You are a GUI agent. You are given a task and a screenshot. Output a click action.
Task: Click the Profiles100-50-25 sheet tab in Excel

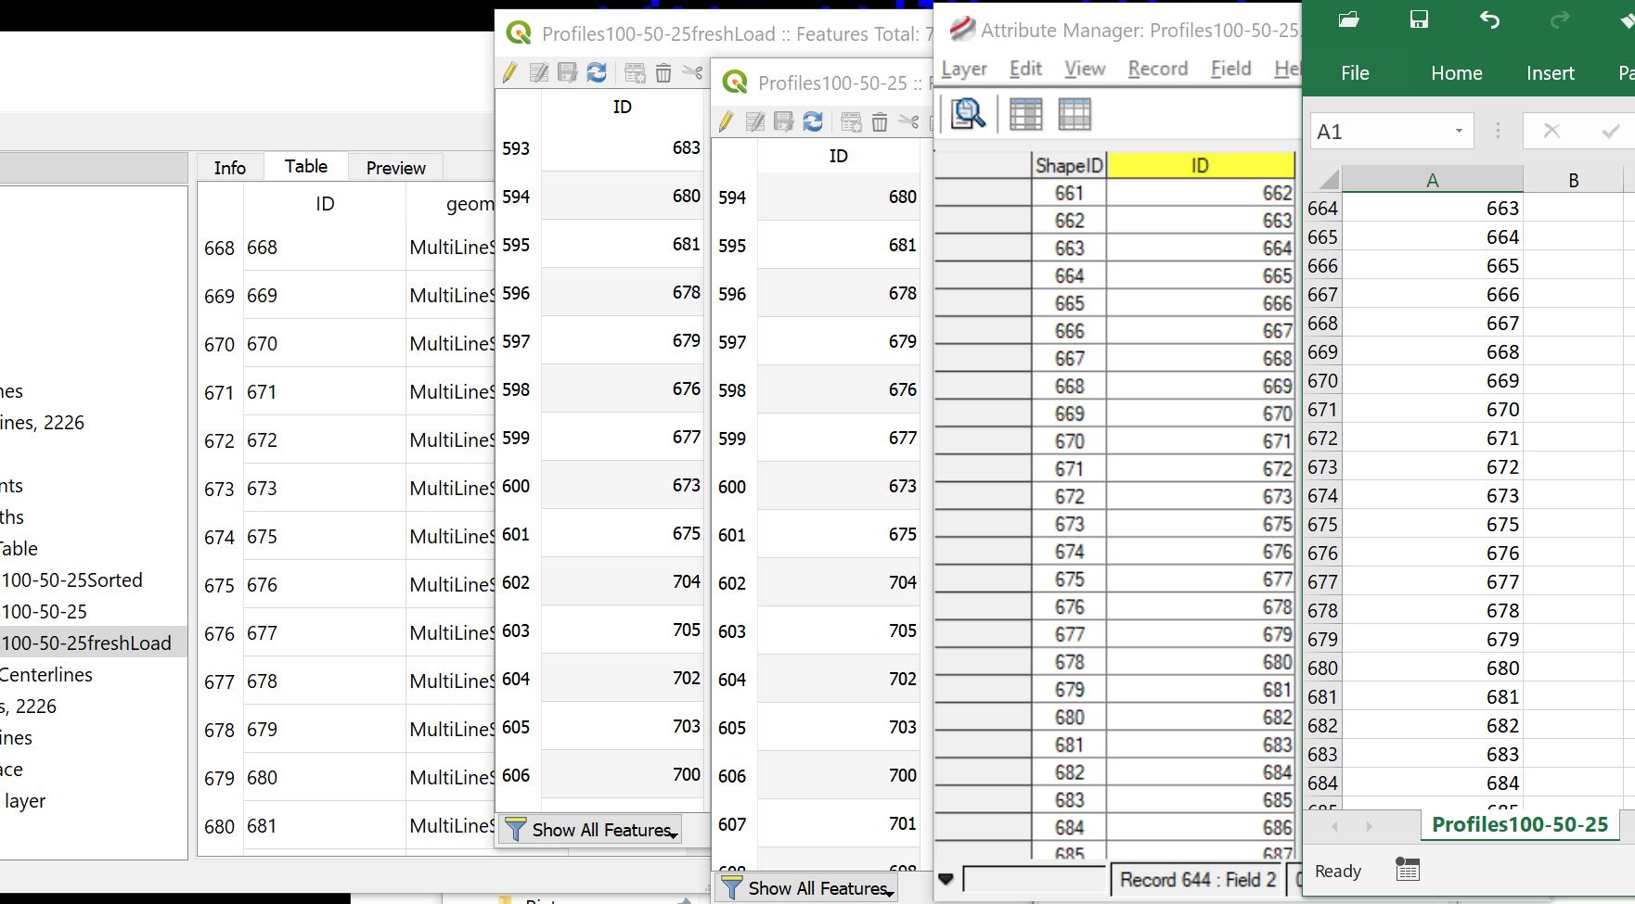point(1520,824)
